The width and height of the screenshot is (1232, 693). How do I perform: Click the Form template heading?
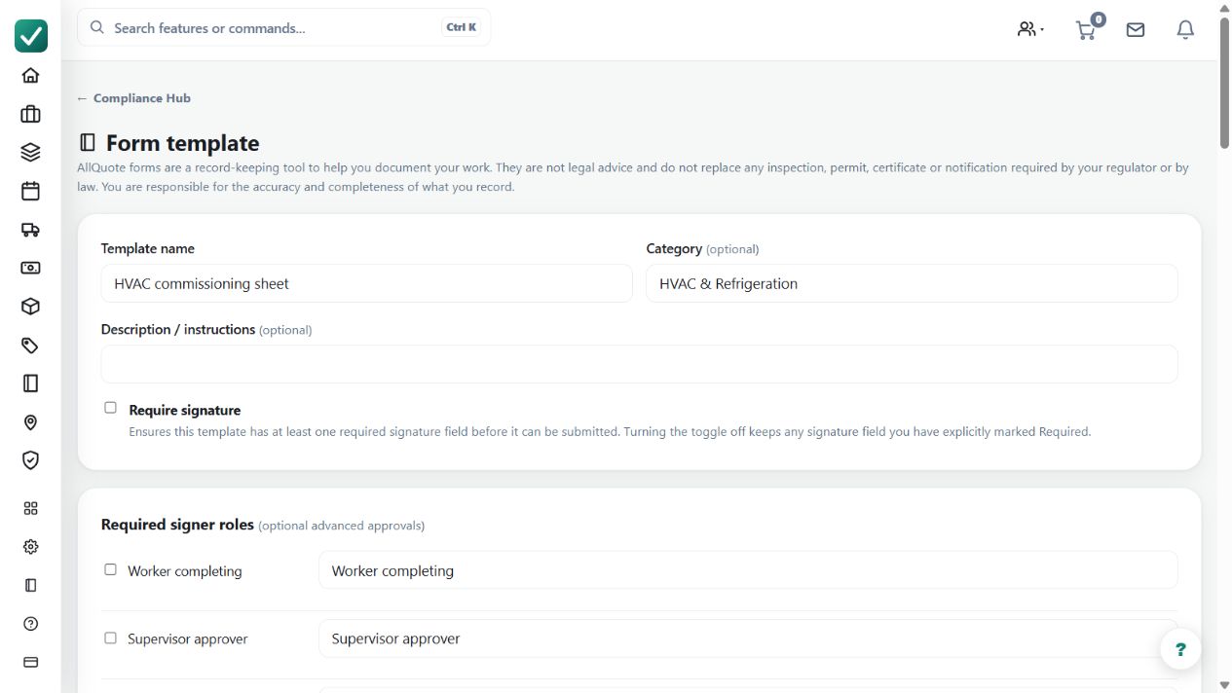[x=182, y=143]
